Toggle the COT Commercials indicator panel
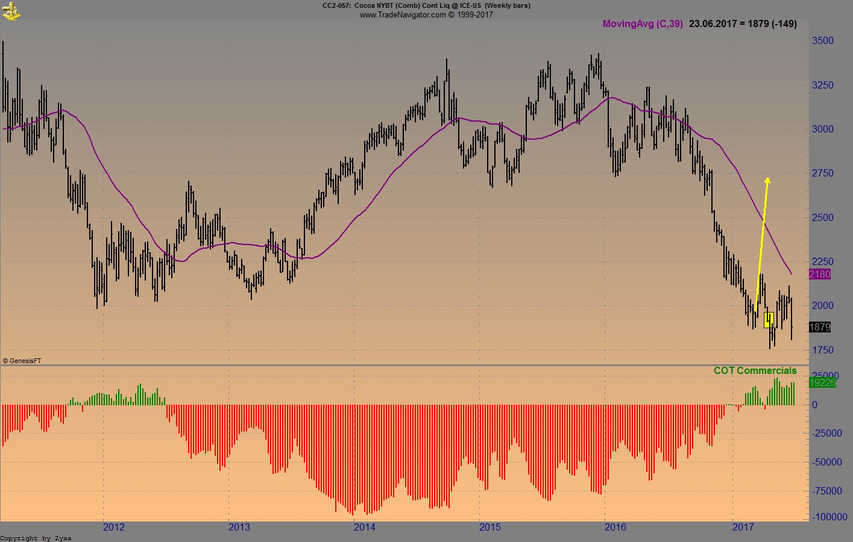The image size is (853, 542). pyautogui.click(x=755, y=370)
